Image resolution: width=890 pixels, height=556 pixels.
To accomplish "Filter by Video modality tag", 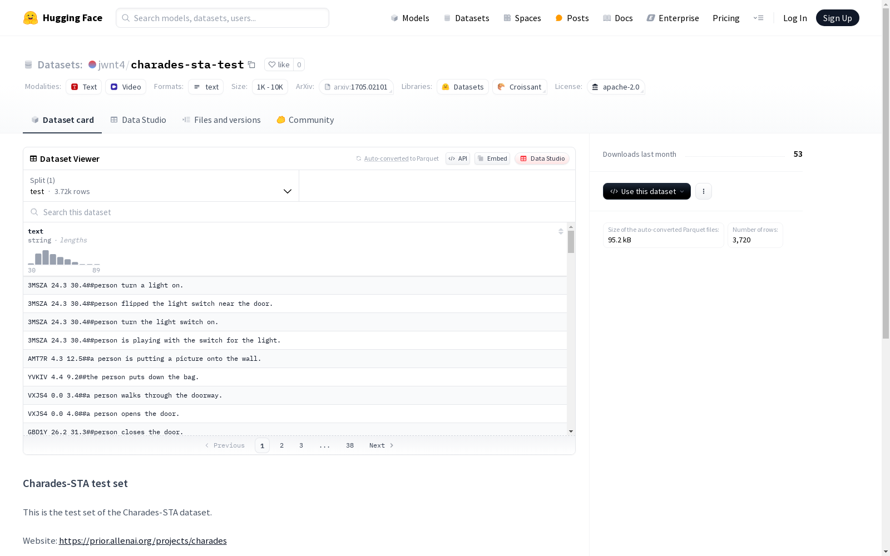I will pos(126,87).
